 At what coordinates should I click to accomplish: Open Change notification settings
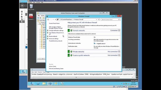click(x=56, y=30)
